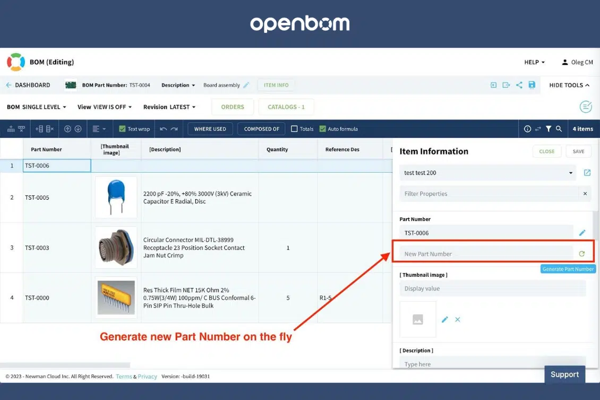The width and height of the screenshot is (600, 400).
Task: Click the import icon in the header
Action: pos(493,85)
